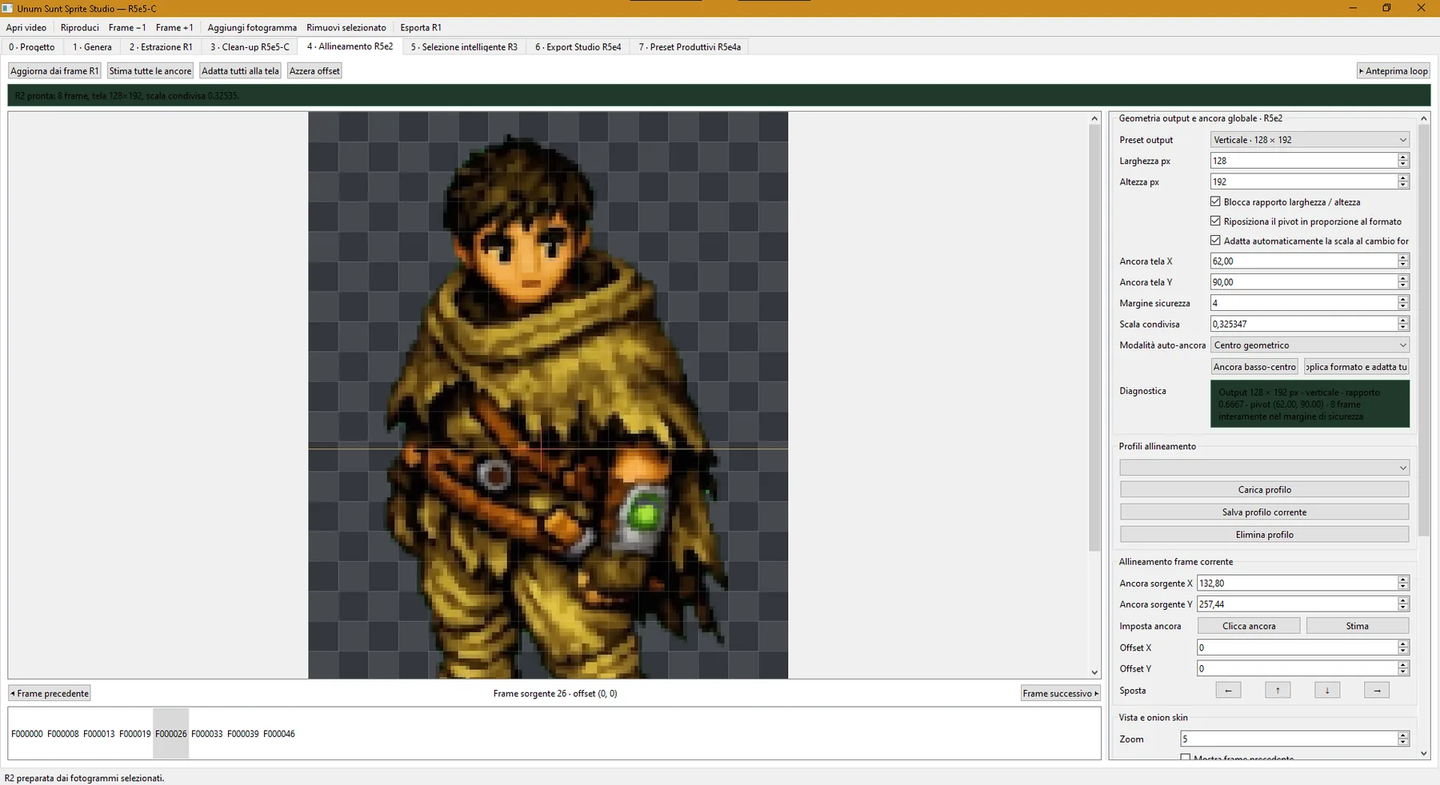Nudge frame left with the Sposta left arrow
The width and height of the screenshot is (1440, 785).
pyautogui.click(x=1228, y=691)
